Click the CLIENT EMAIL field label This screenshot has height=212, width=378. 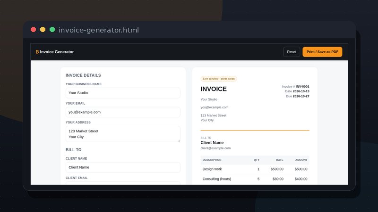77,178
